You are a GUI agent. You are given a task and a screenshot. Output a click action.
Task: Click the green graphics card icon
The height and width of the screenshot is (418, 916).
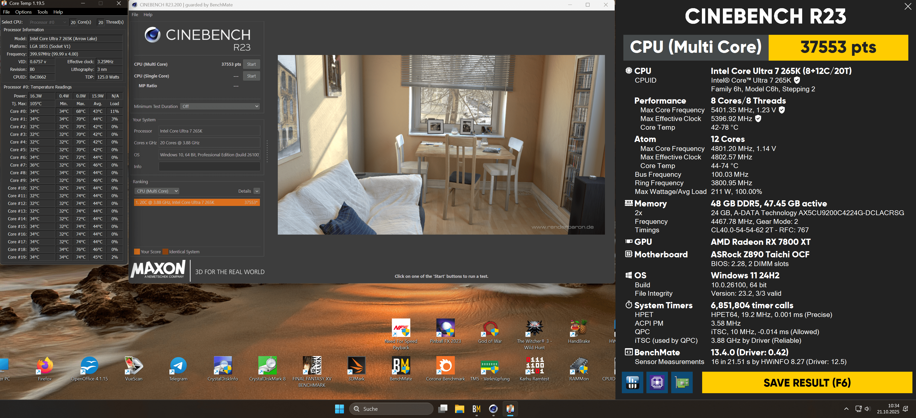(x=682, y=382)
